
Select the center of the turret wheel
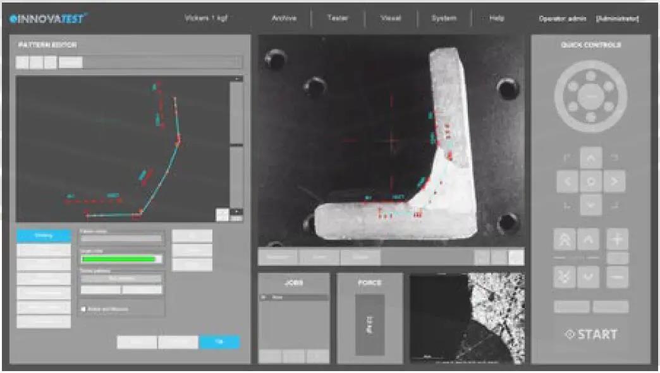pos(591,97)
